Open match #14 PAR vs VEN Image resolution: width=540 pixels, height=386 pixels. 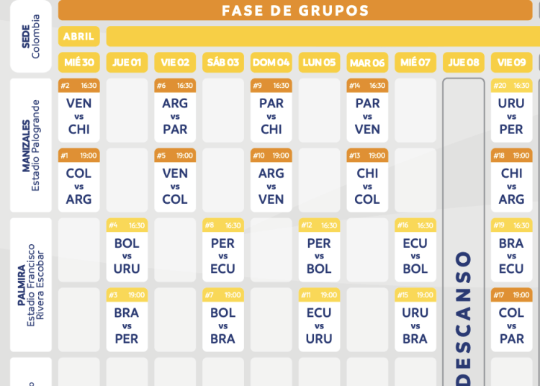pos(367,110)
